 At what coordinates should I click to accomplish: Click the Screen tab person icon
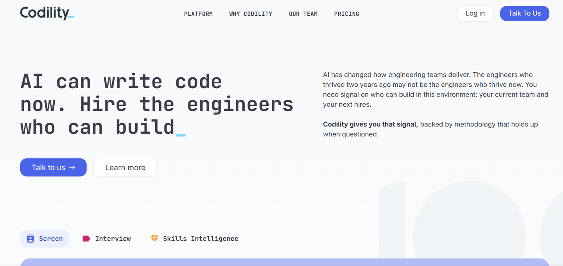click(30, 239)
